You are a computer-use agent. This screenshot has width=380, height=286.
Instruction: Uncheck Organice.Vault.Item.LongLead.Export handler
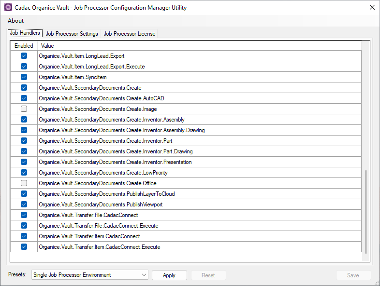point(24,56)
